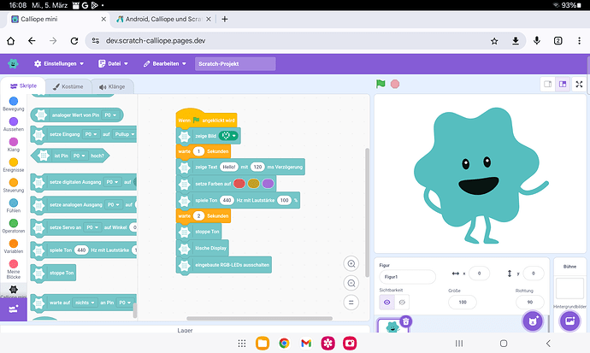Open the Lager backpack bar
Image resolution: width=590 pixels, height=353 pixels.
click(185, 330)
